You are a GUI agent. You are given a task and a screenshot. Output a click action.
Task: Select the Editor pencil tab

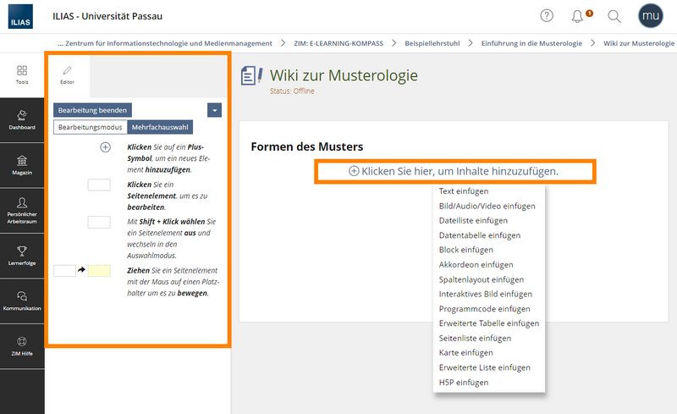click(x=68, y=75)
